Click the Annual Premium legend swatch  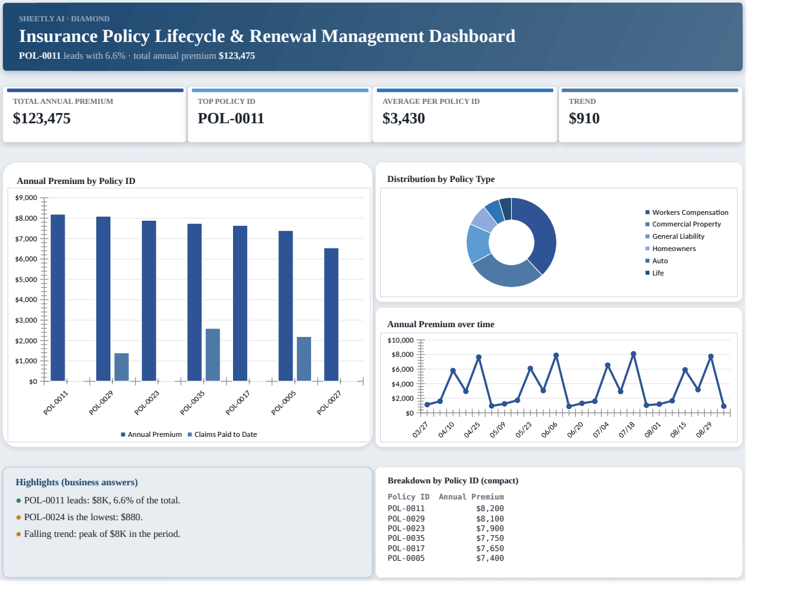[123, 434]
